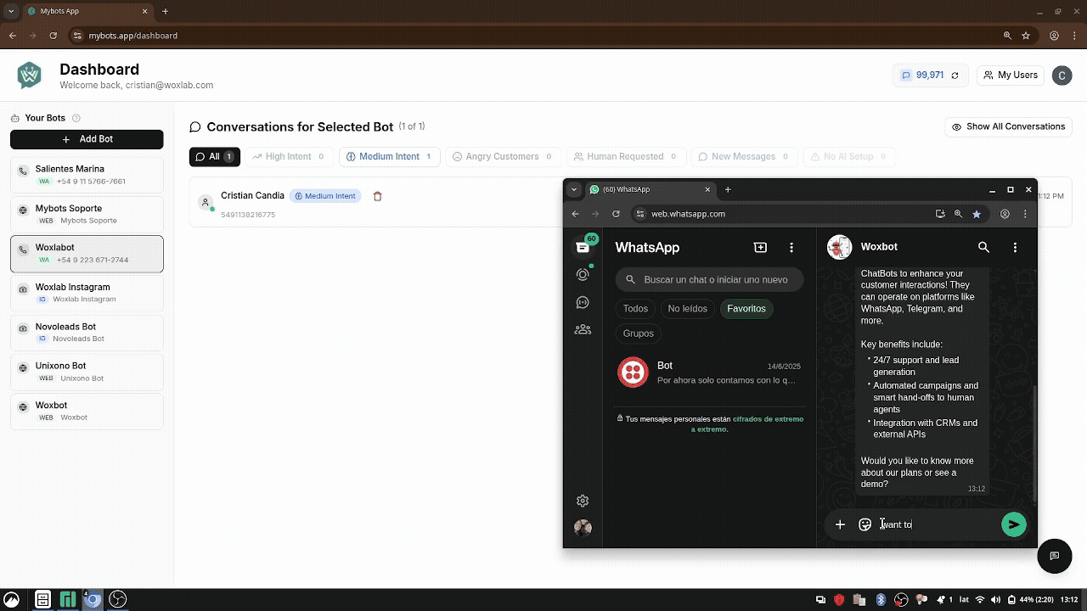Image resolution: width=1087 pixels, height=611 pixels.
Task: Open the attach plus button in chat
Action: coord(840,524)
